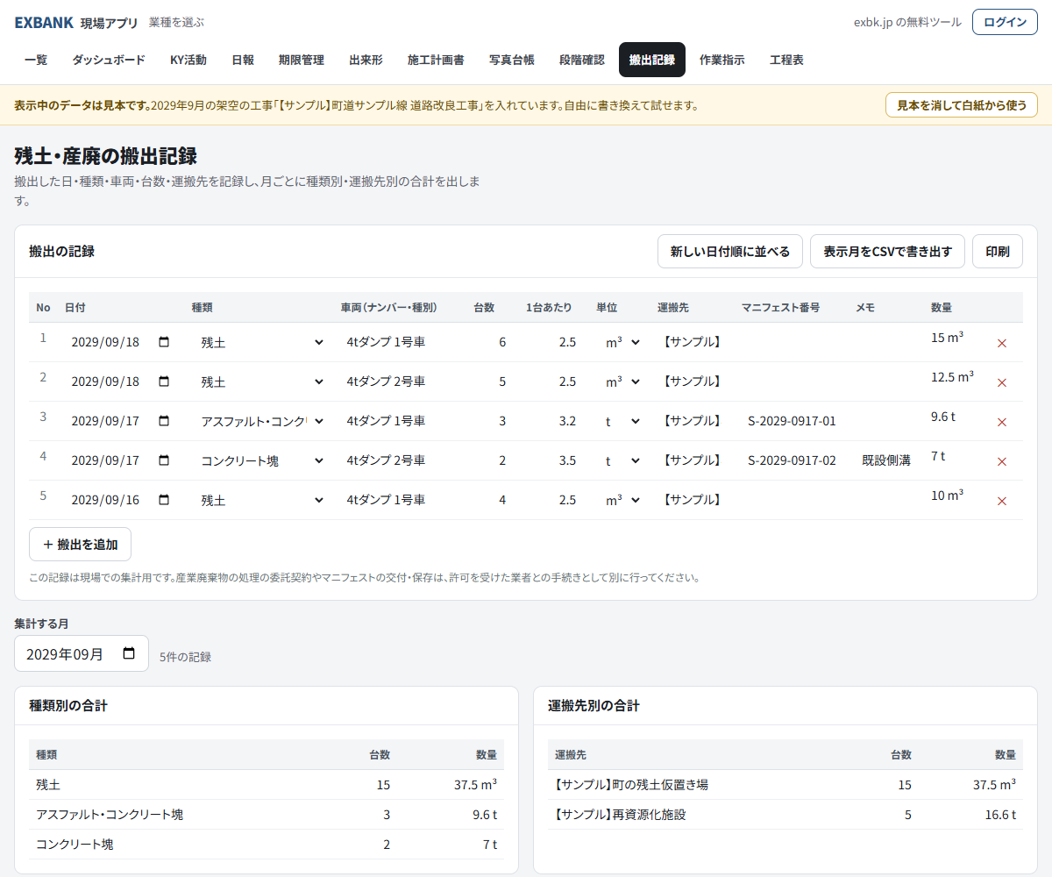1052x877 pixels.
Task: Switch to 施工計画書 tab
Action: coord(436,60)
